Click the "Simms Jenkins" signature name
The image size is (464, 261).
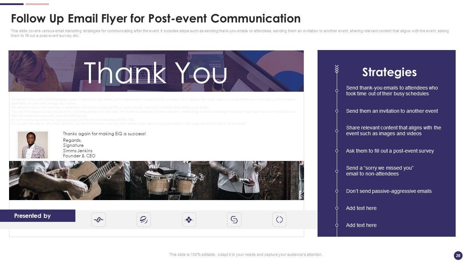tap(78, 150)
